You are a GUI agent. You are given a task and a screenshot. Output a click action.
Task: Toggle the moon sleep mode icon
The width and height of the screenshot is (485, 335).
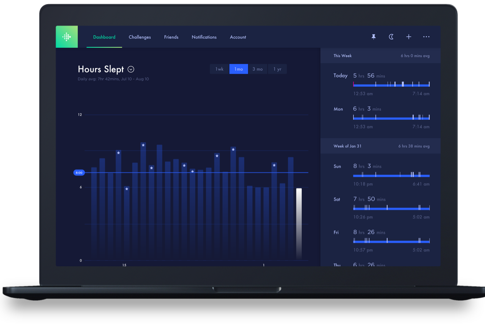click(x=391, y=37)
